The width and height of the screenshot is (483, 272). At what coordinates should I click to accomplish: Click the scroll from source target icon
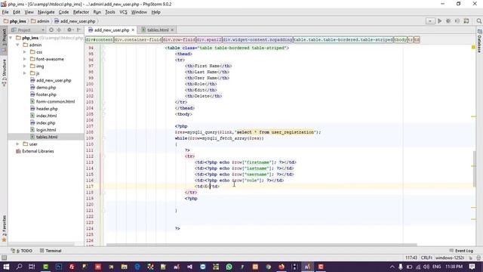tap(51, 30)
